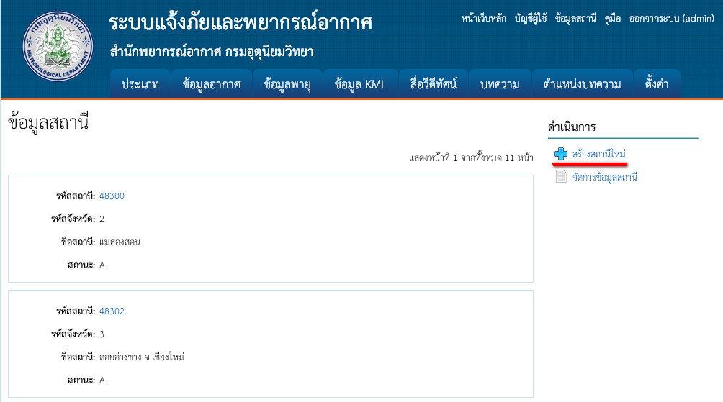Click สร้างสถานีใหม่ create station link
The image size is (723, 402).
[x=599, y=154]
